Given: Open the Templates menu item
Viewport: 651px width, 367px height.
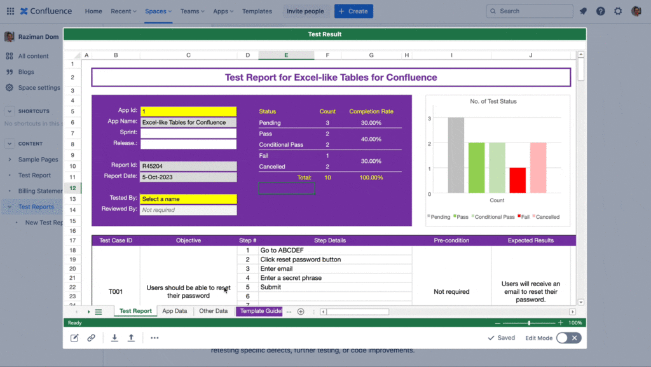Looking at the screenshot, I should click(x=257, y=11).
